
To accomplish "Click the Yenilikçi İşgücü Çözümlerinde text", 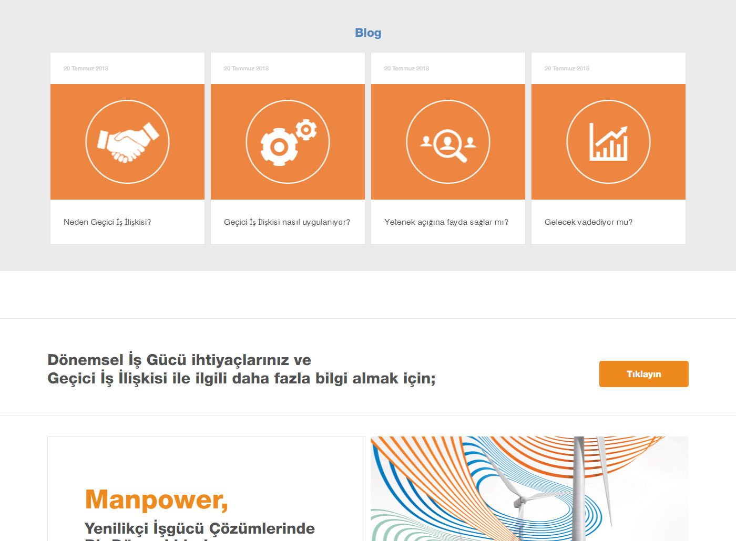I will (199, 528).
